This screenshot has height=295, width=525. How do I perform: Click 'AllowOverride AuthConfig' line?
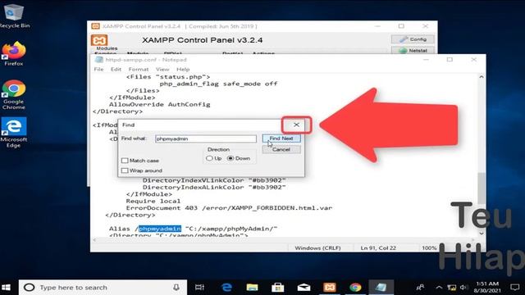[159, 104]
